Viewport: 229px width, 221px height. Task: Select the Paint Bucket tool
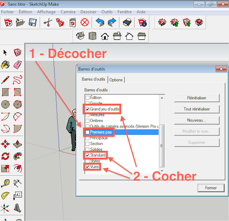click(5, 65)
